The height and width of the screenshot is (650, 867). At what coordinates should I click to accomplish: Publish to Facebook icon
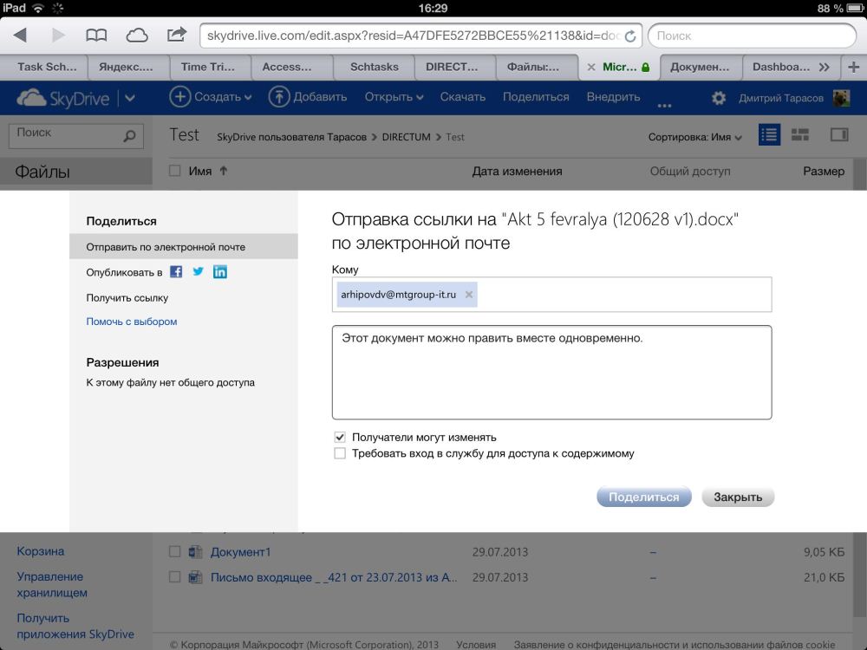176,272
